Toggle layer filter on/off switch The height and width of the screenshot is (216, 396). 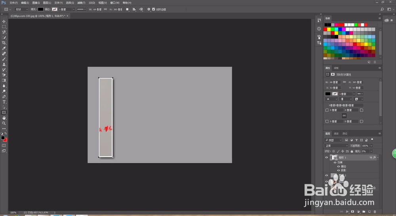point(372,140)
